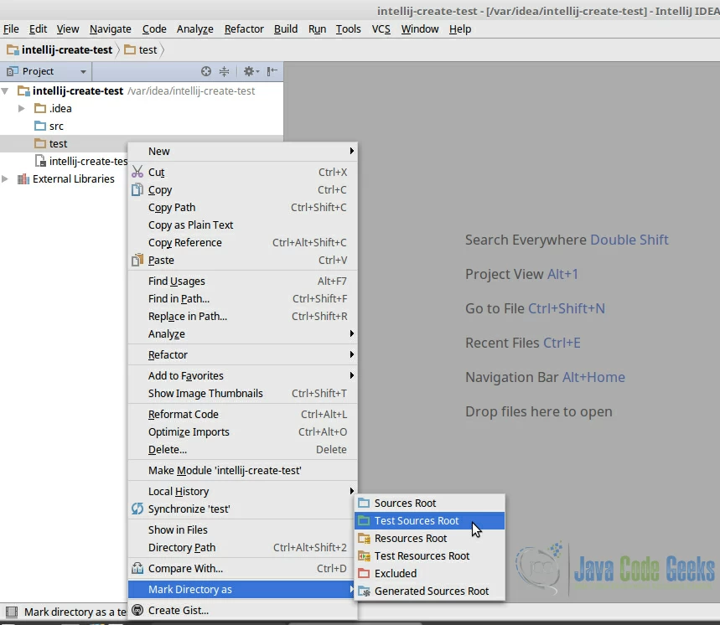Click the Resources Root folder icon
Screen dimensions: 720x625
pos(364,538)
